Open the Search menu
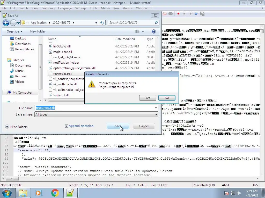This screenshot has width=265, height=198. click(23, 8)
